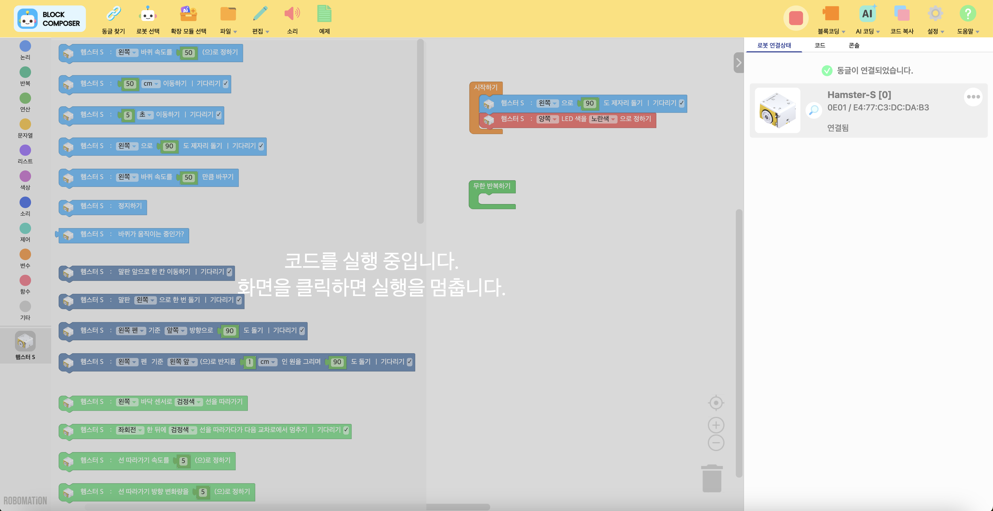Click the red stop execution button
Image resolution: width=993 pixels, height=511 pixels.
click(x=795, y=18)
